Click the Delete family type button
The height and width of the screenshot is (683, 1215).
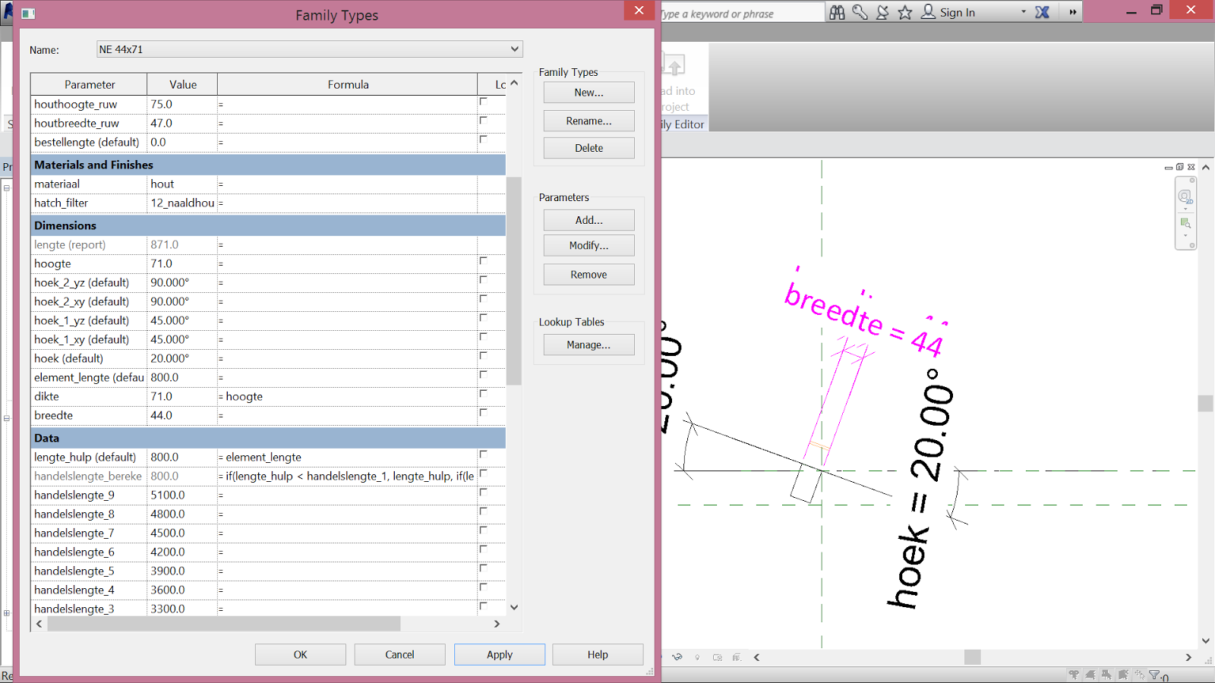click(x=589, y=148)
